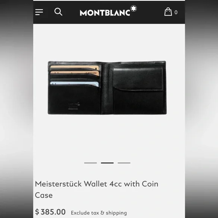The height and width of the screenshot is (218, 218).
Task: Click the blue card in wallet image
Action: [x=74, y=84]
